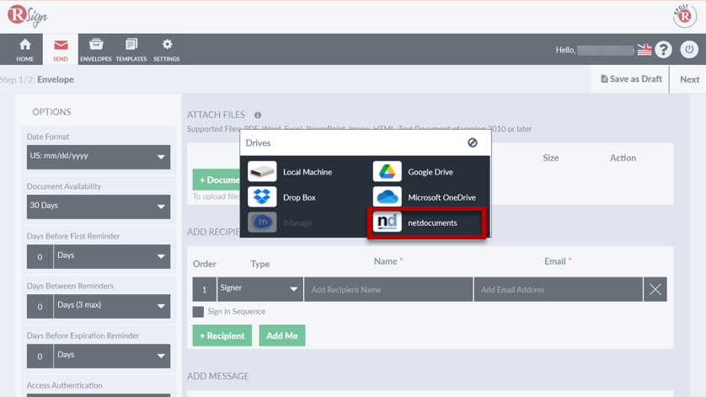Image resolution: width=706 pixels, height=397 pixels.
Task: Click the Add Recipient Name field
Action: (x=388, y=289)
